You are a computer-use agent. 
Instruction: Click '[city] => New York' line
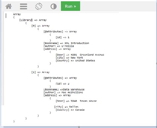tap(69, 58)
